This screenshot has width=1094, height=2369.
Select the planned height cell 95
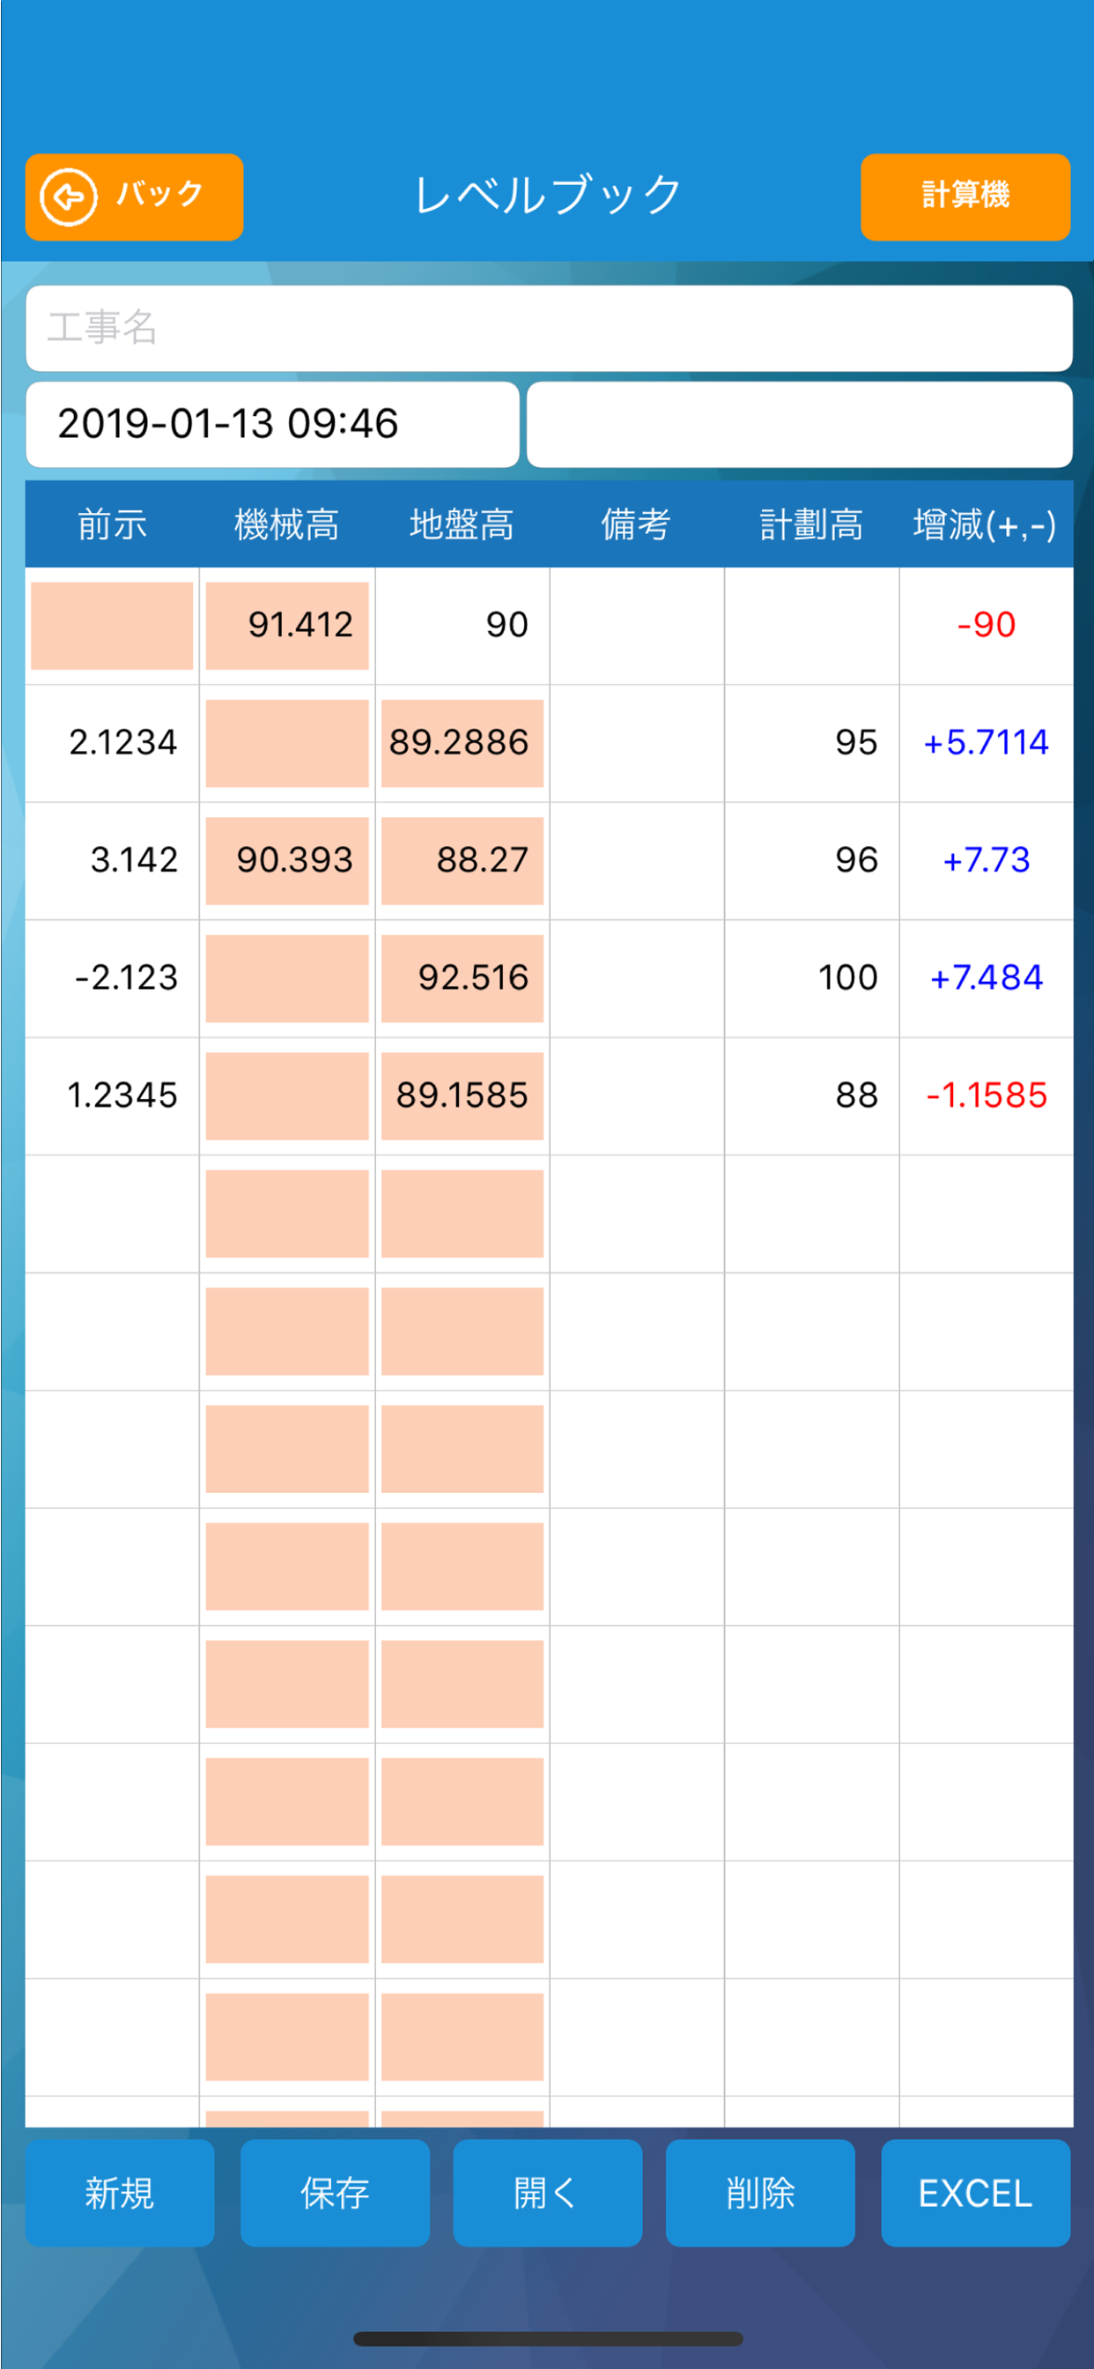coord(811,743)
